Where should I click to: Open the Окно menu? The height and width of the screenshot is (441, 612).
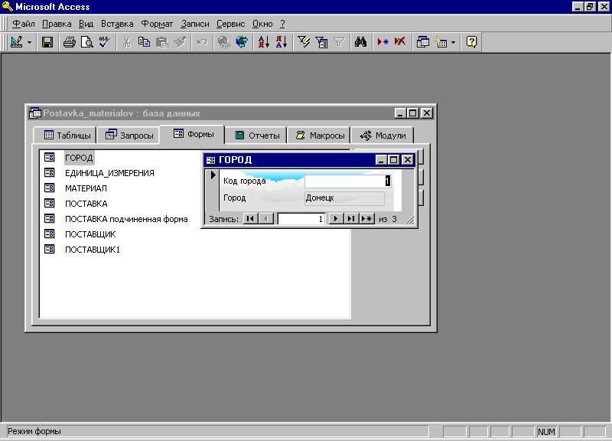(262, 24)
